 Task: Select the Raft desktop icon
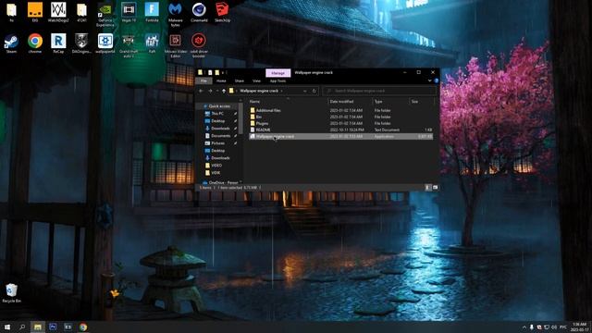point(152,43)
